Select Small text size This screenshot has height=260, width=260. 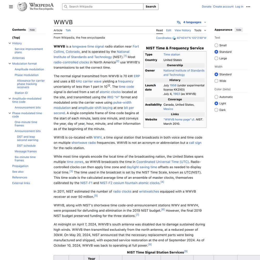tap(216, 45)
